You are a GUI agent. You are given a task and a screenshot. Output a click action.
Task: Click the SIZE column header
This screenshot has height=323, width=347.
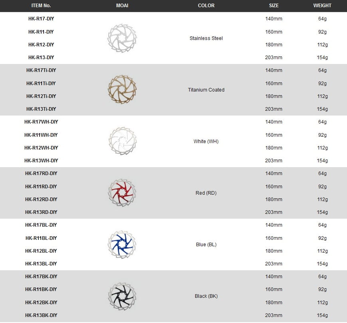[x=274, y=6]
